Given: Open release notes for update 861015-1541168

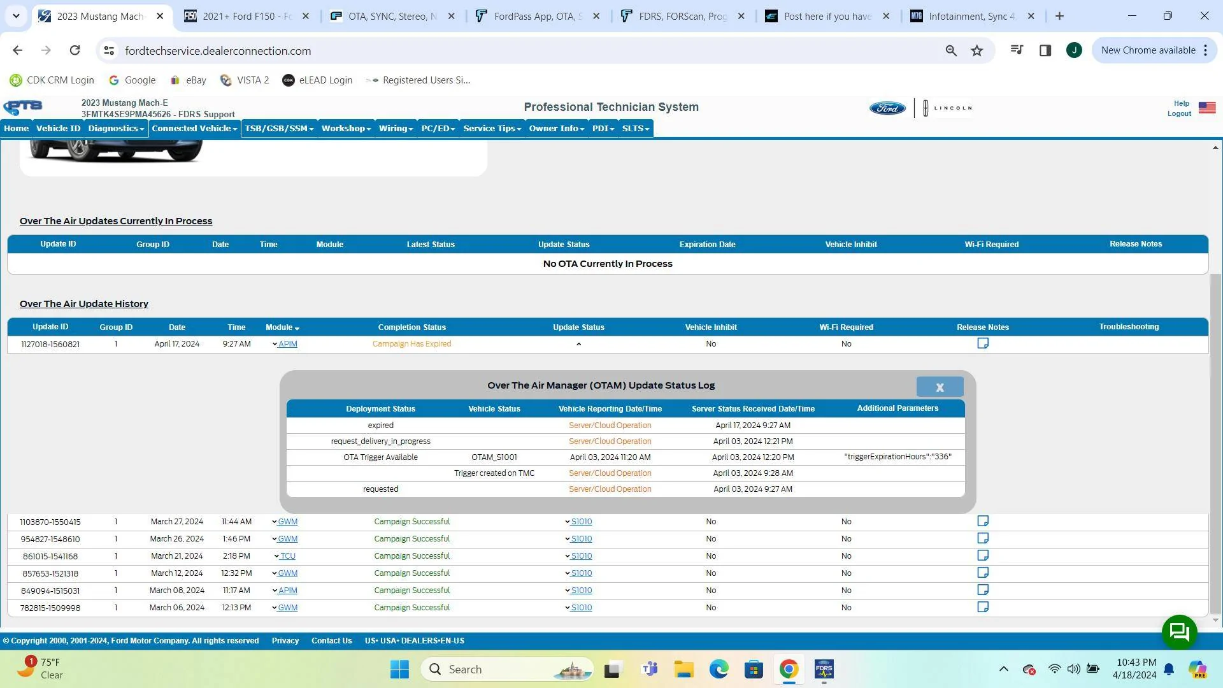Looking at the screenshot, I should [x=983, y=555].
